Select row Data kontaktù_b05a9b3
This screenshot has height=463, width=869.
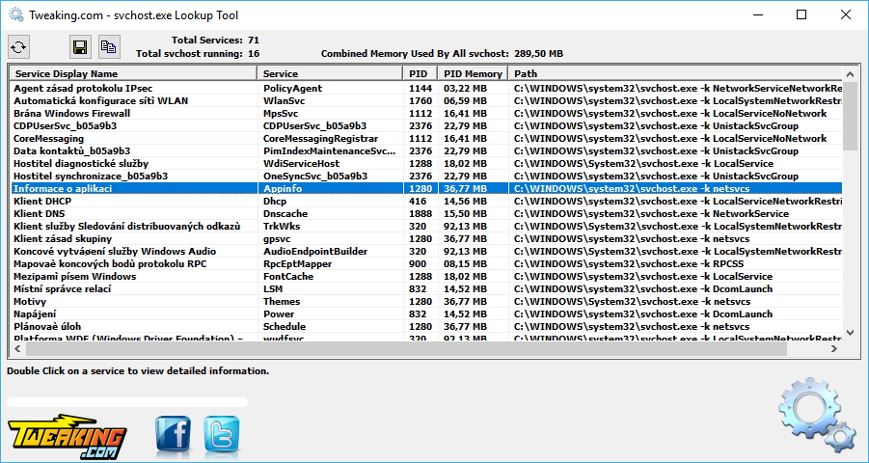click(x=426, y=150)
